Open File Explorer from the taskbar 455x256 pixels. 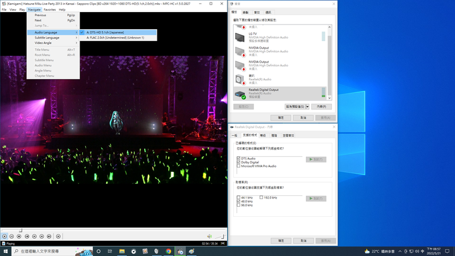122,251
